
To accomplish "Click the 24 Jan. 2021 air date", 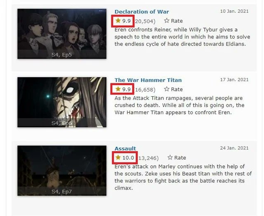I will (234, 148).
